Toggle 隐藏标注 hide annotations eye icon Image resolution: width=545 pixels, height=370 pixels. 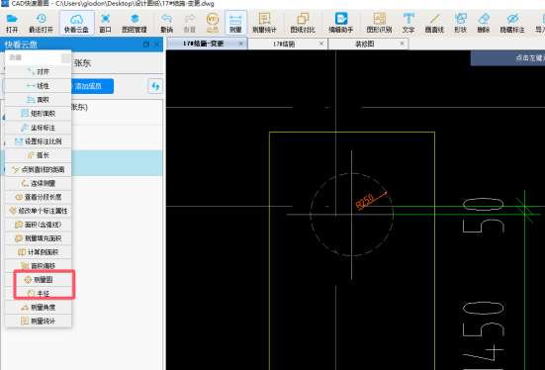pyautogui.click(x=512, y=23)
